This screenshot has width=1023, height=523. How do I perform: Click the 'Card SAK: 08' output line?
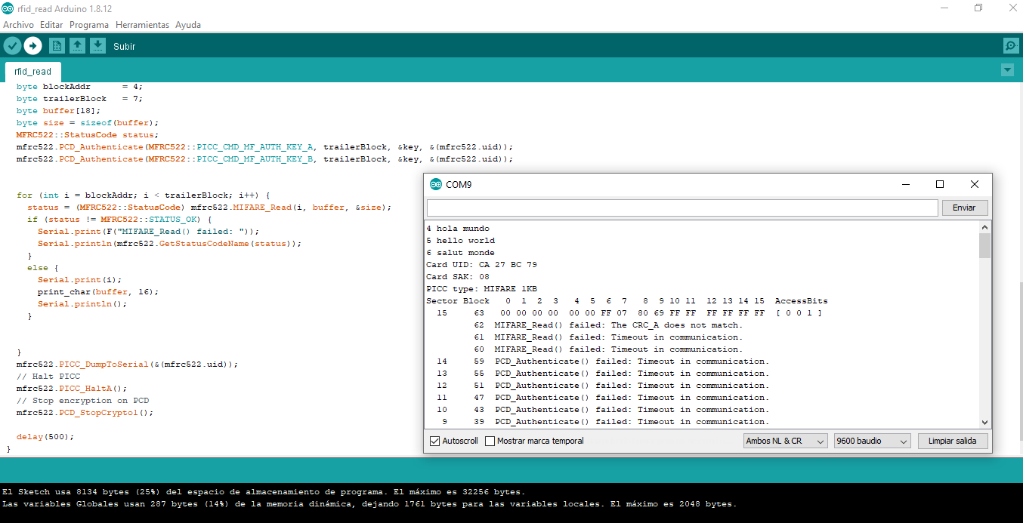tap(458, 277)
